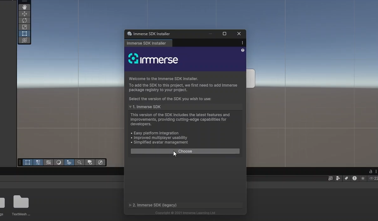Click the open-in-search-window icon

coord(330,178)
